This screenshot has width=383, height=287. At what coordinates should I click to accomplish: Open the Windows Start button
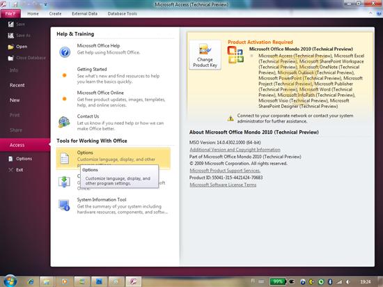10,281
